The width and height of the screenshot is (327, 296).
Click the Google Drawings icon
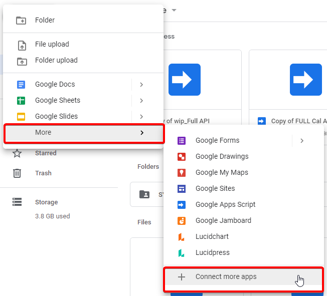tap(182, 157)
